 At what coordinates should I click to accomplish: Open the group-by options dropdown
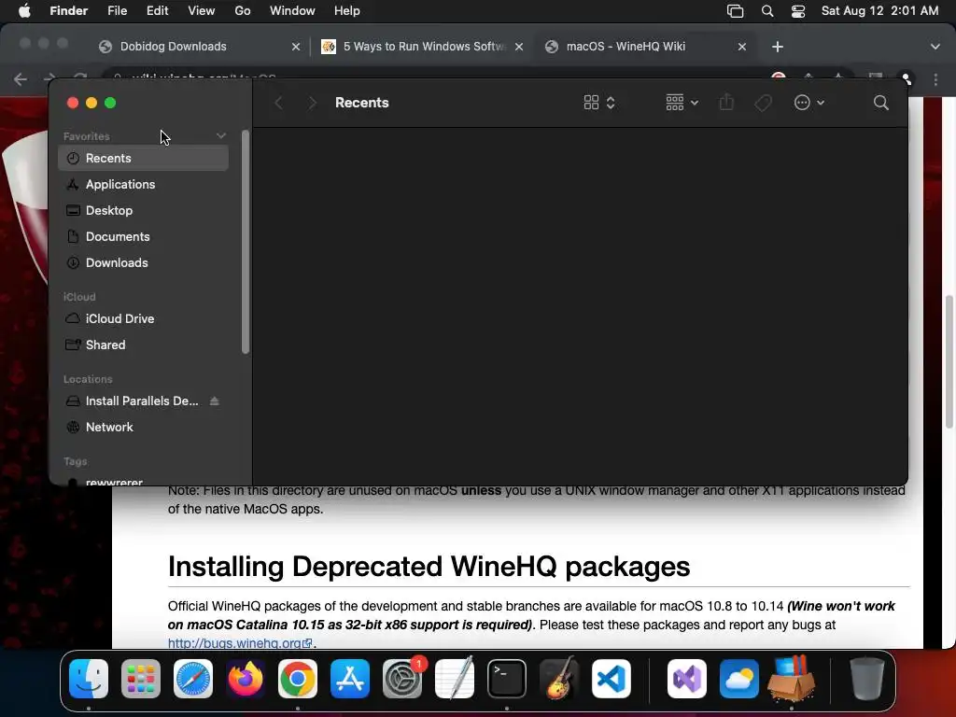tap(682, 103)
